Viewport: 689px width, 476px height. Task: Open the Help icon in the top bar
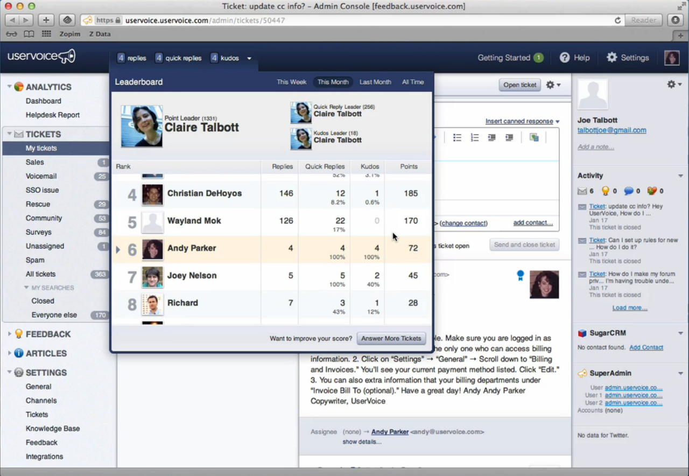pyautogui.click(x=563, y=58)
